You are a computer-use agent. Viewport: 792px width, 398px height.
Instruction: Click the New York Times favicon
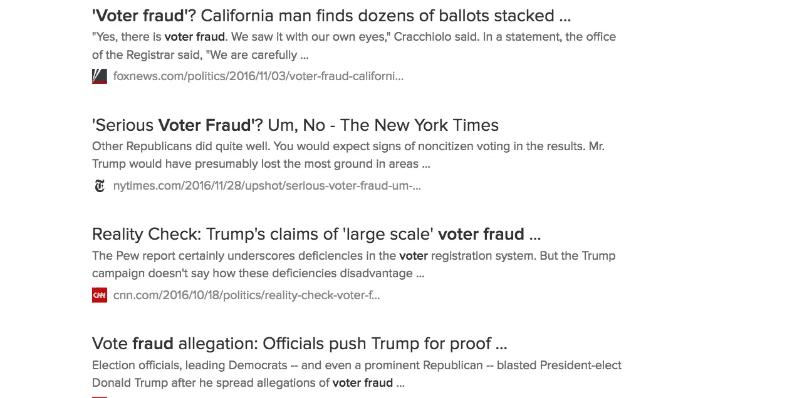[100, 186]
